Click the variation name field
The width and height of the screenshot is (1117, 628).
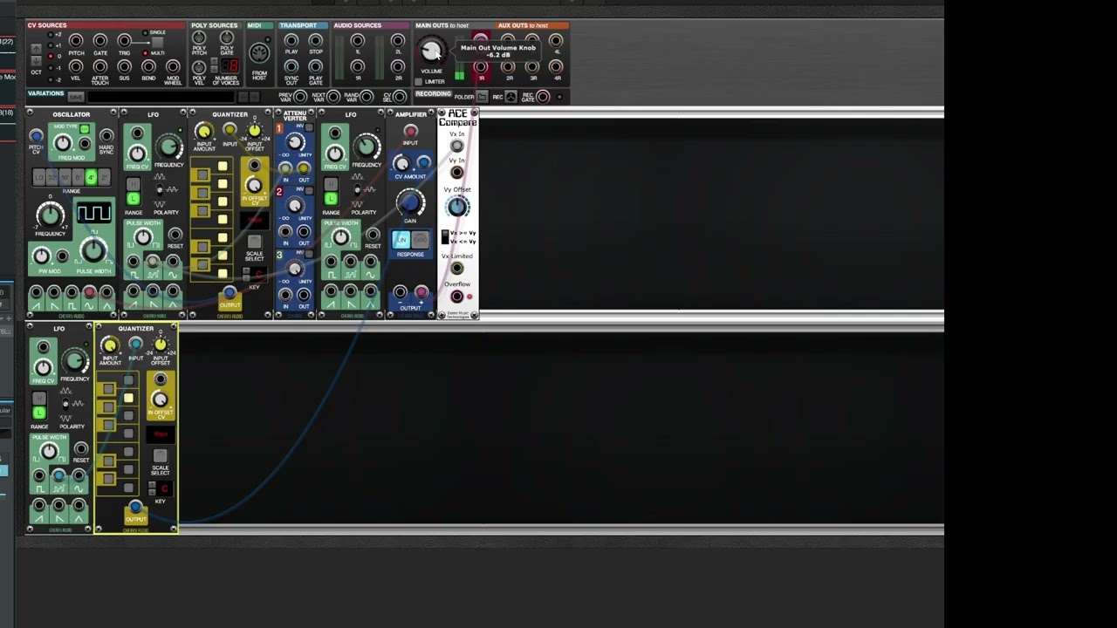click(161, 97)
